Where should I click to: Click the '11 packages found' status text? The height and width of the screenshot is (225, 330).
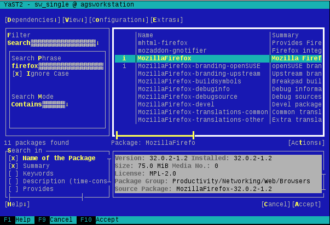(x=37, y=143)
